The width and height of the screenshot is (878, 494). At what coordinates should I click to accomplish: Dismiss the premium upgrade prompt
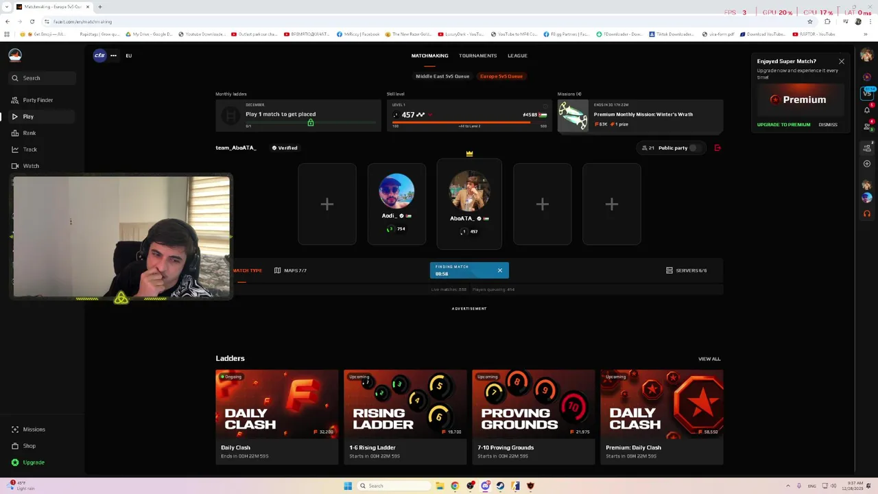(x=828, y=125)
